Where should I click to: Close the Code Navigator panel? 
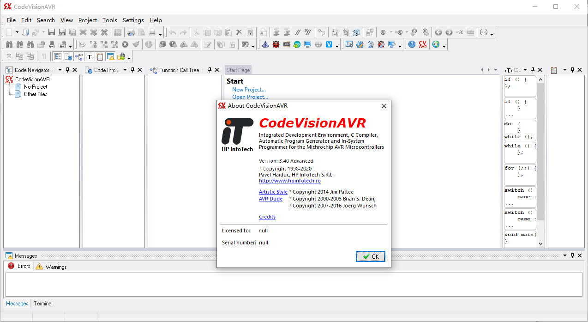tap(75, 70)
